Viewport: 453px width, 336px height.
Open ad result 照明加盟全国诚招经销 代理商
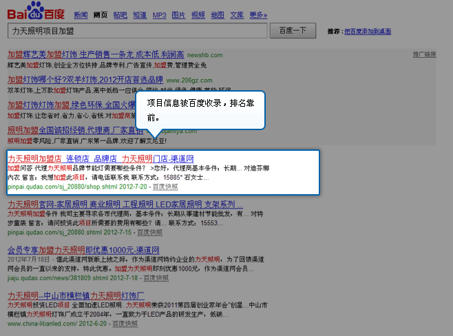click(75, 130)
